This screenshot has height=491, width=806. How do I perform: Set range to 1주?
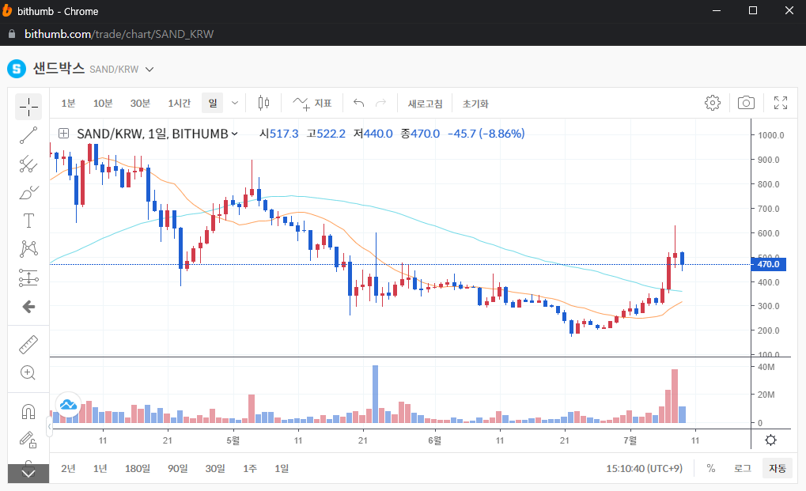(x=250, y=468)
